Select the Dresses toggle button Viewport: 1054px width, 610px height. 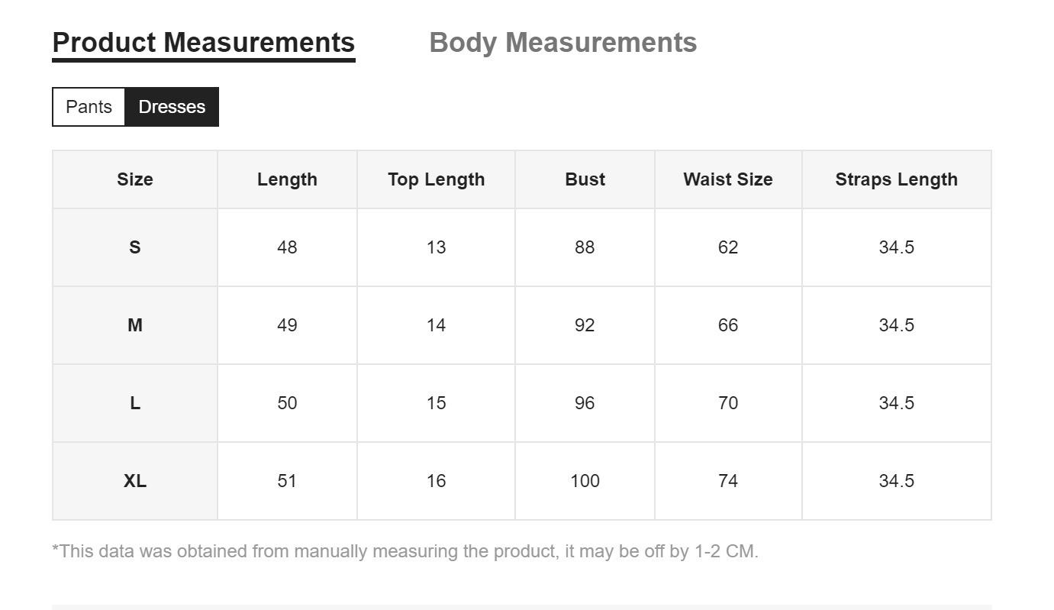[172, 107]
